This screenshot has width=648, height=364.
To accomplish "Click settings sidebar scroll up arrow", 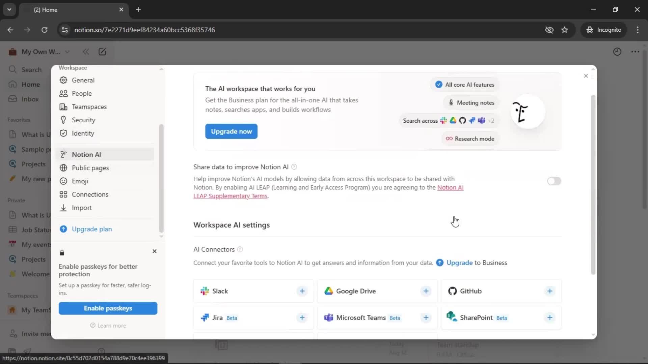I will tap(161, 69).
